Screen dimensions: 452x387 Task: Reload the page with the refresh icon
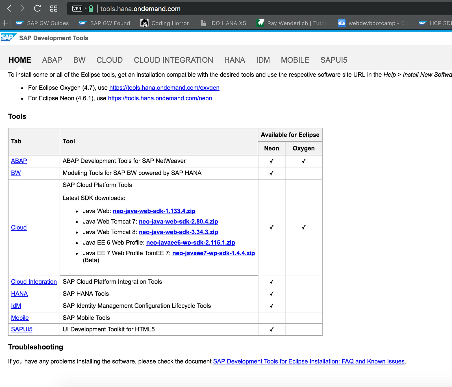pyautogui.click(x=37, y=8)
